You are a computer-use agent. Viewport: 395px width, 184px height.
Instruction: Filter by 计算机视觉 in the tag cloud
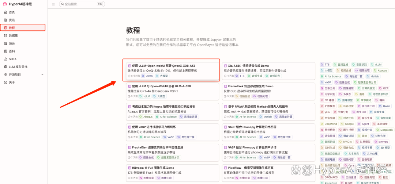click(366, 88)
